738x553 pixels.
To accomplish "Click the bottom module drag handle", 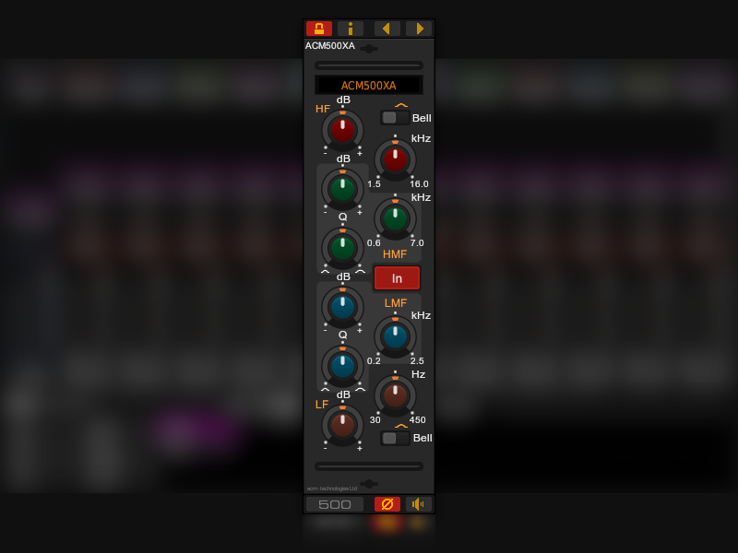I will pyautogui.click(x=369, y=484).
